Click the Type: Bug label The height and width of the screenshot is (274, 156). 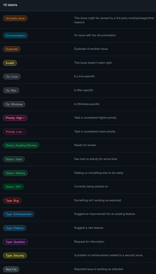tap(12, 201)
